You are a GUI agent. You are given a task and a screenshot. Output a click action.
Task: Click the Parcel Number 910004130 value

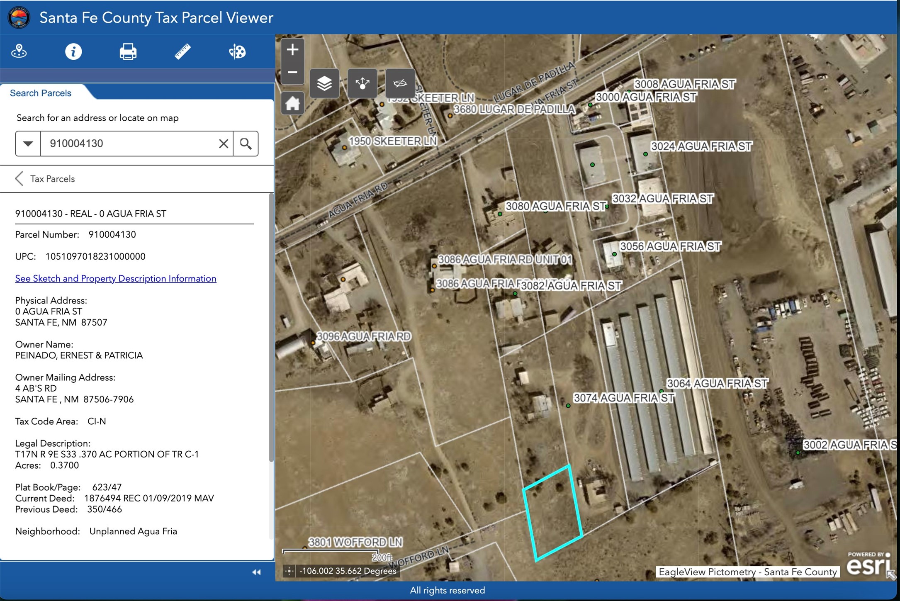(112, 234)
